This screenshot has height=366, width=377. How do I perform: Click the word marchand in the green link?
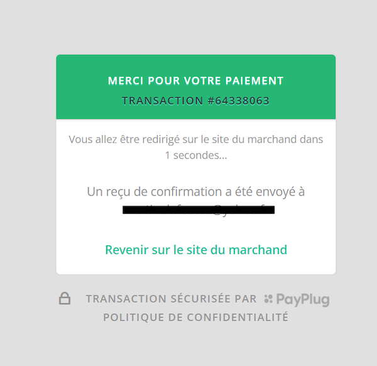pyautogui.click(x=258, y=250)
